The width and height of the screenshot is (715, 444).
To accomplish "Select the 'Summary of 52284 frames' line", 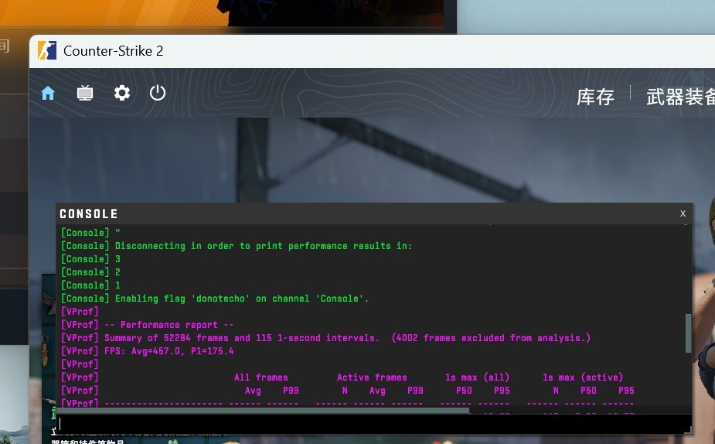I will click(325, 338).
